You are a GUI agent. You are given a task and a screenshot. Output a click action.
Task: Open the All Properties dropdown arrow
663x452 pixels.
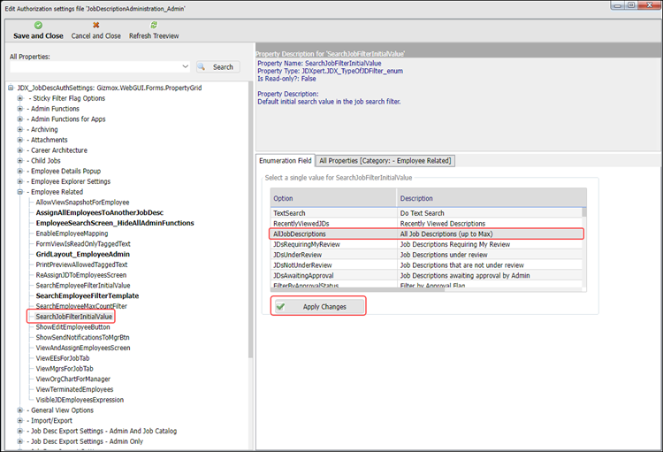pyautogui.click(x=185, y=67)
